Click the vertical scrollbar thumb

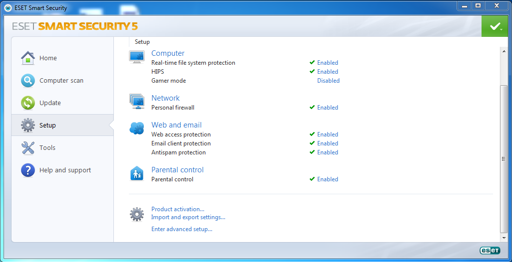(x=503, y=159)
